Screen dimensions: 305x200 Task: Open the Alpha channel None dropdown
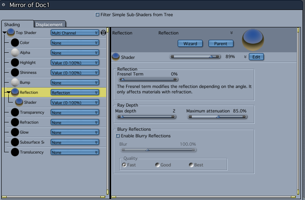75,53
